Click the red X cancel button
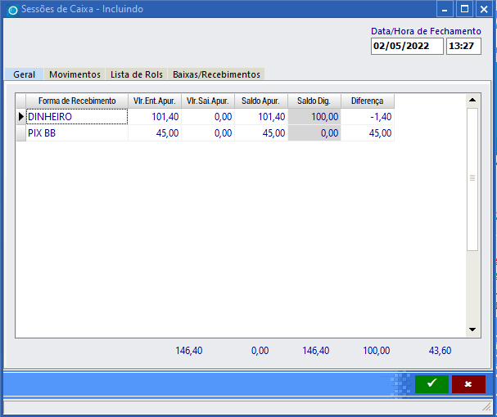The width and height of the screenshot is (497, 417). tap(468, 384)
